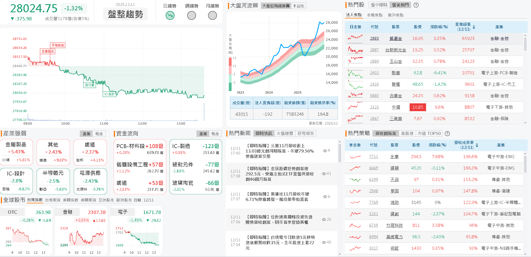This screenshot has height=257, width=531.
Task: Click the 週趨勢 circle indicator
Action: (x=191, y=15)
